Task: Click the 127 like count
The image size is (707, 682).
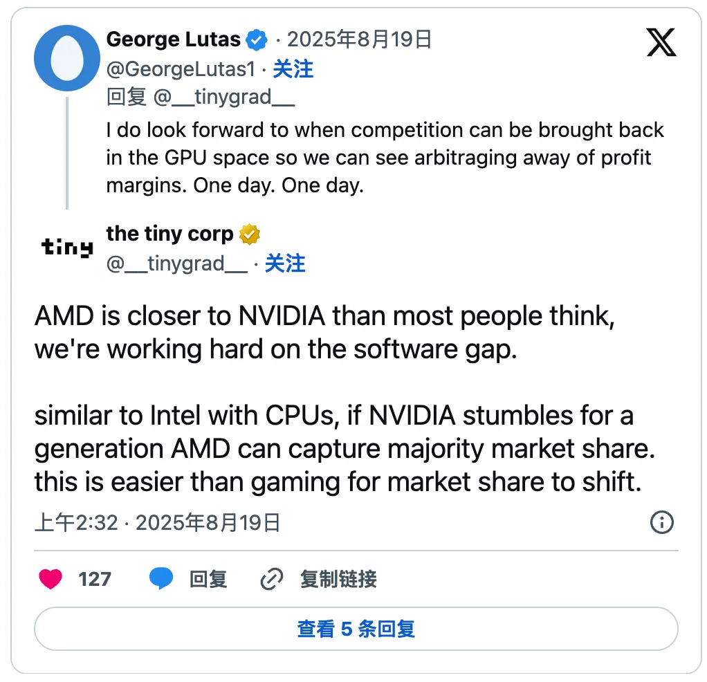Action: pyautogui.click(x=96, y=580)
